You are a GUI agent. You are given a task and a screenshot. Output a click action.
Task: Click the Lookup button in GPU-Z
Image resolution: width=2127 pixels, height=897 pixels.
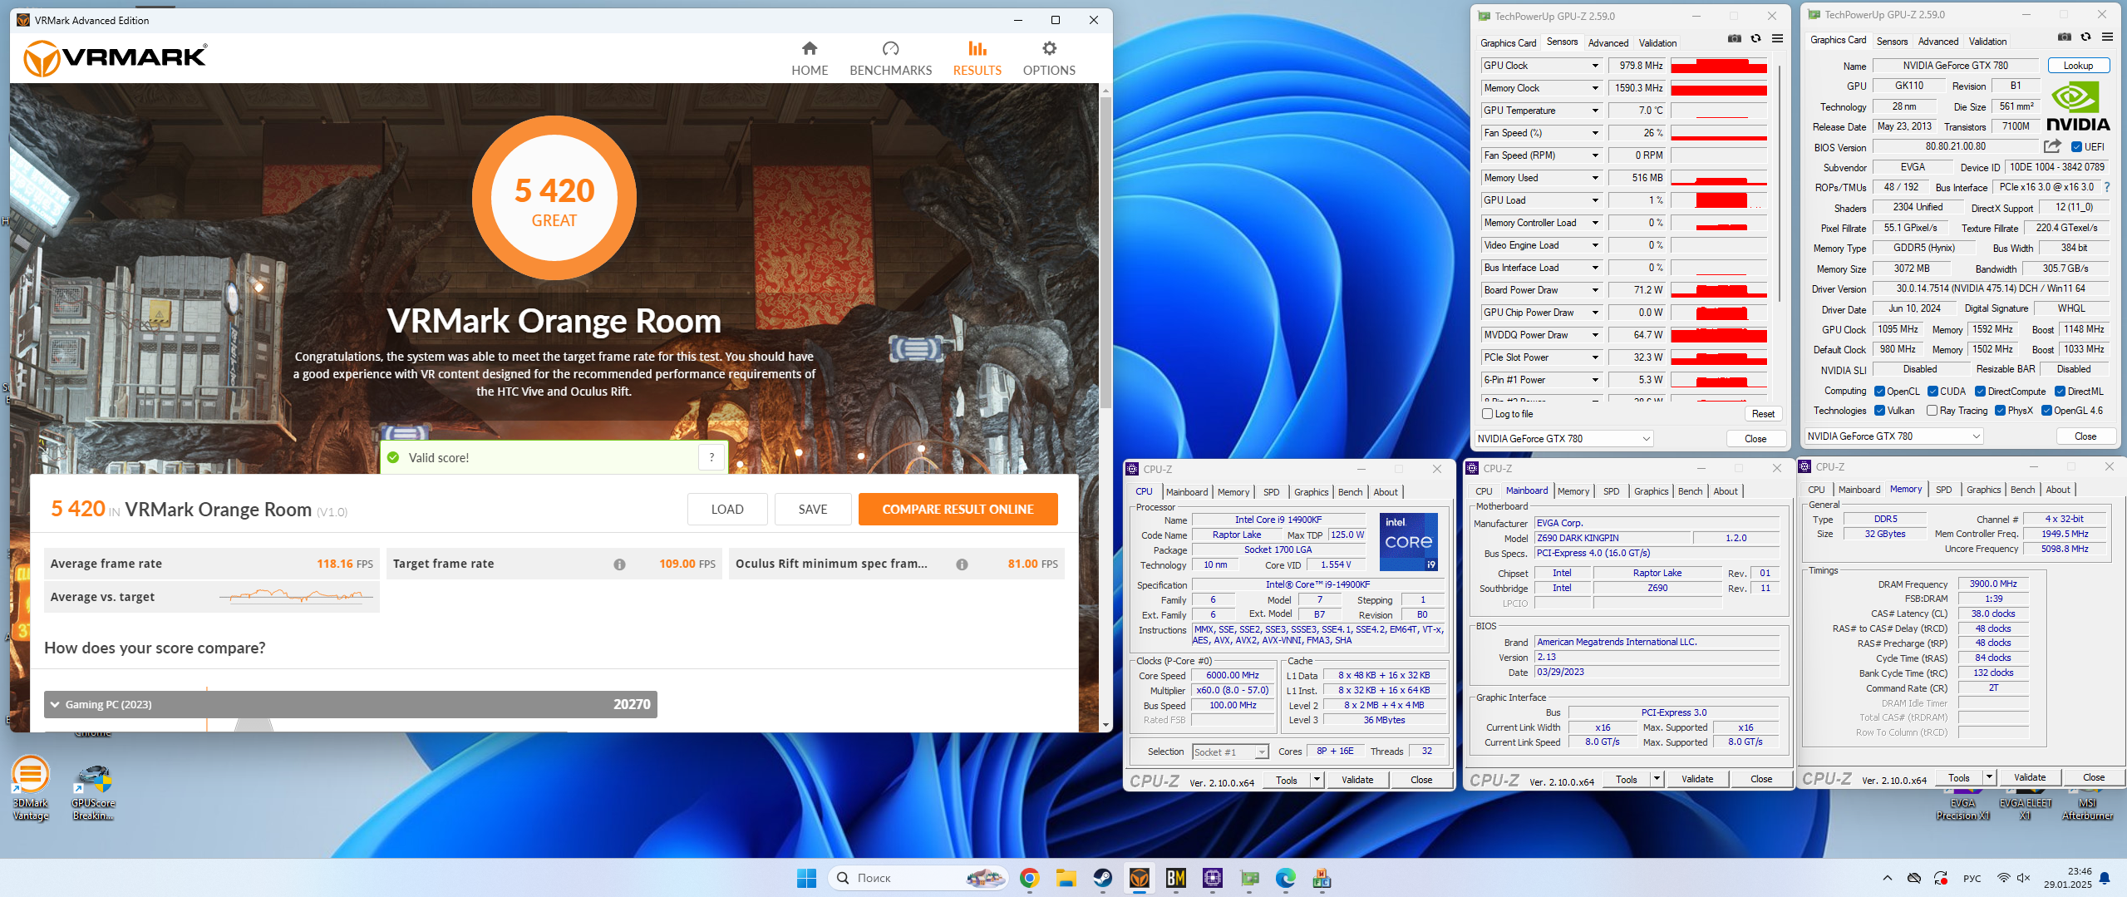coord(2078,66)
